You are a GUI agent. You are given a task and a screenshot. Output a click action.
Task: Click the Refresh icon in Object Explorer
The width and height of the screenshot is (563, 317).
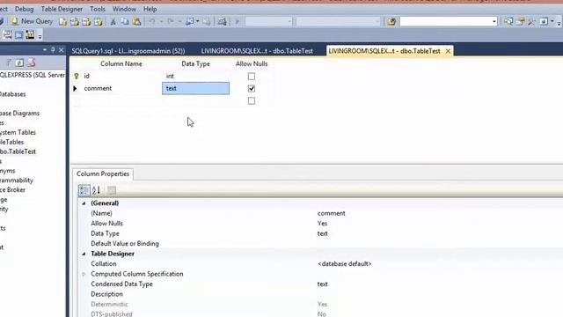(x=19, y=63)
